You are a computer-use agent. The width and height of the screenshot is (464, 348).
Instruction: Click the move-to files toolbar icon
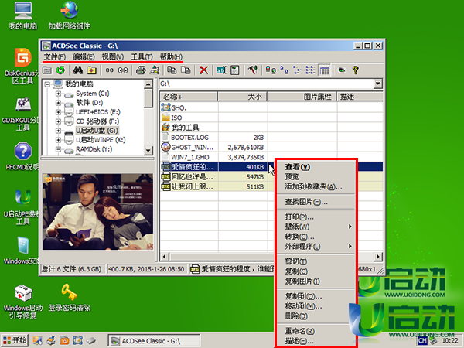click(186, 70)
